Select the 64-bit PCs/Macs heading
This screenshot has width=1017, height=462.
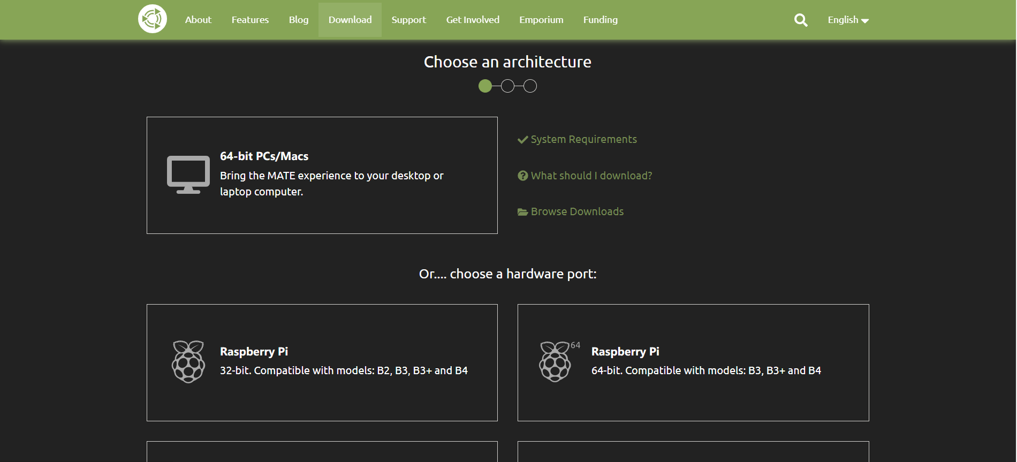point(264,156)
